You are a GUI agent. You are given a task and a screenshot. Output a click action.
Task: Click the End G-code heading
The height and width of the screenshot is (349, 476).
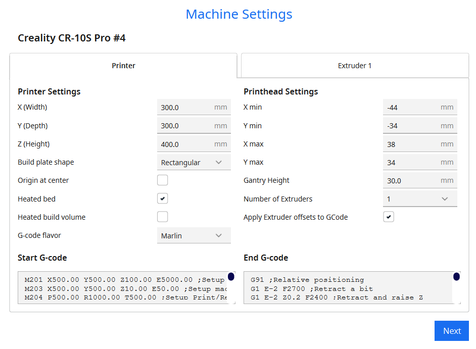266,258
